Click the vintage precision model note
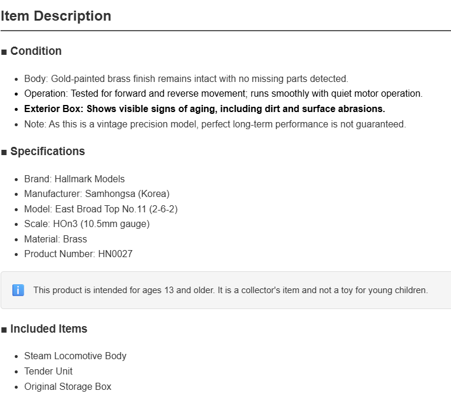 pos(215,124)
